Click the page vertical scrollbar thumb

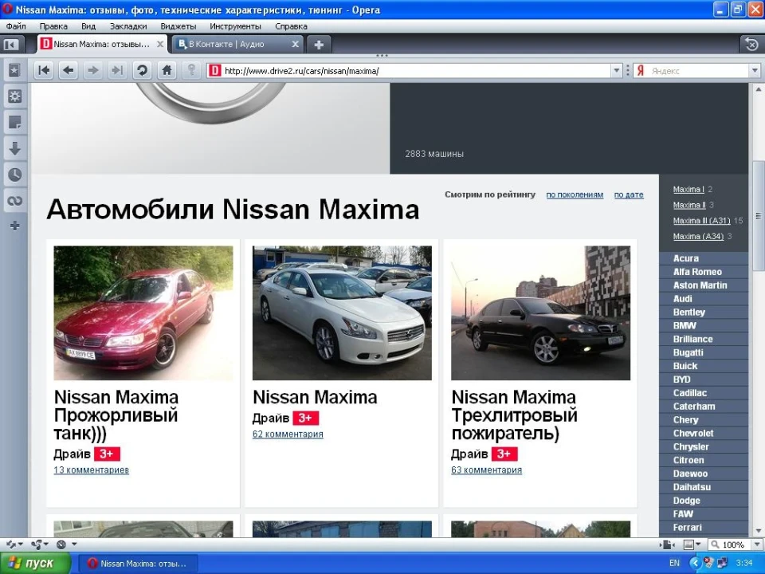pos(758,216)
